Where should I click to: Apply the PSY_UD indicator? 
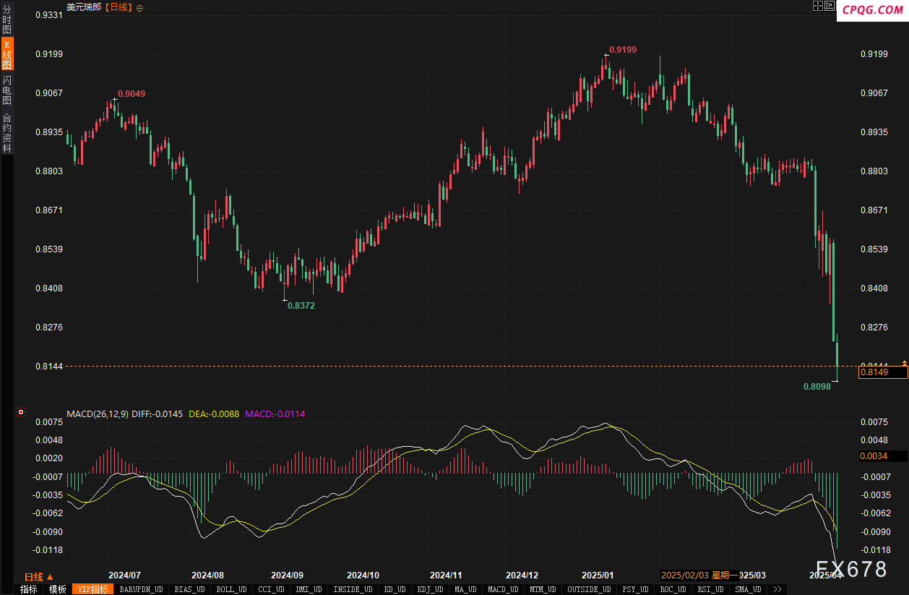pos(636,589)
